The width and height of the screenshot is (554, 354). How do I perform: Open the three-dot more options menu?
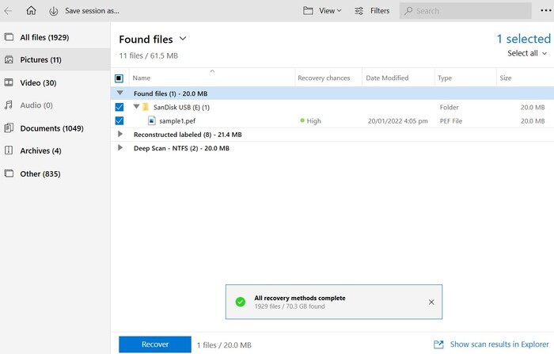(545, 11)
